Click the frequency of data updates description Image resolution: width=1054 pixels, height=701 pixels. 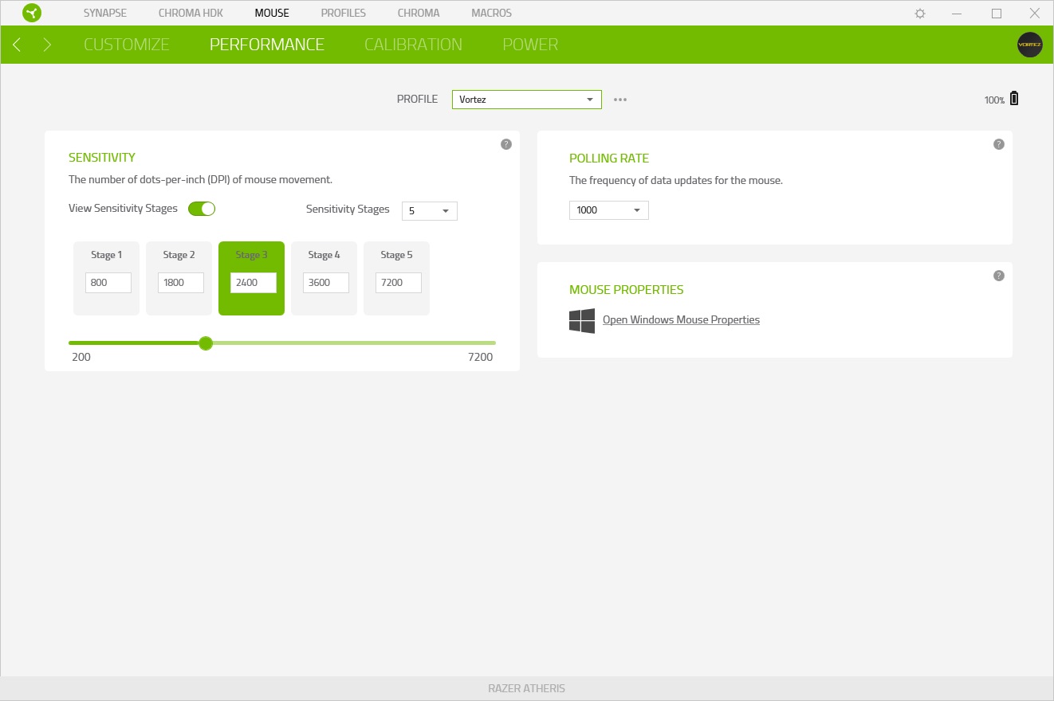click(676, 181)
